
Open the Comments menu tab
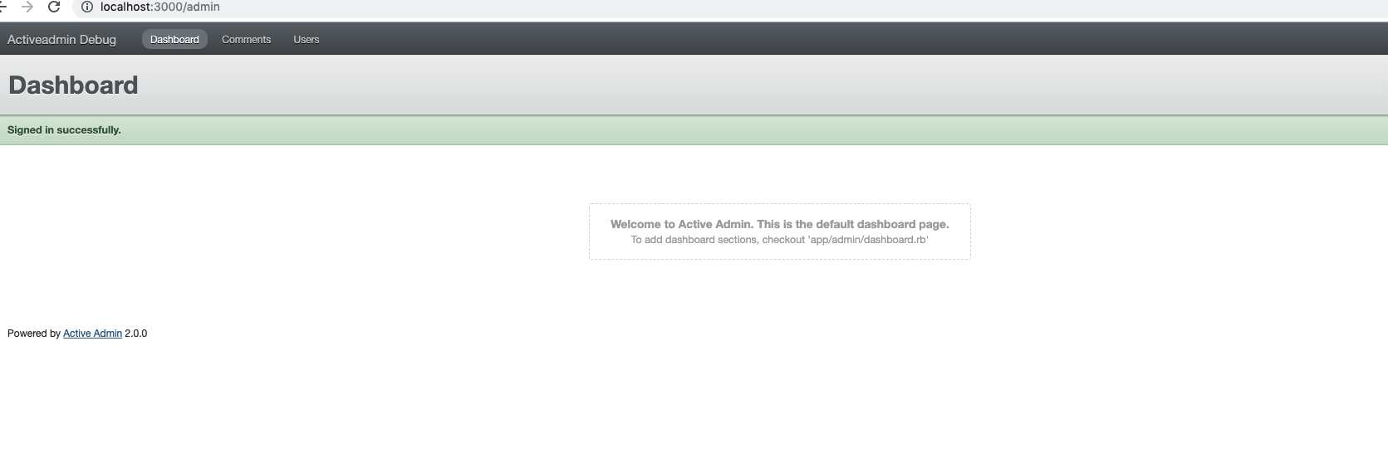[x=246, y=39]
